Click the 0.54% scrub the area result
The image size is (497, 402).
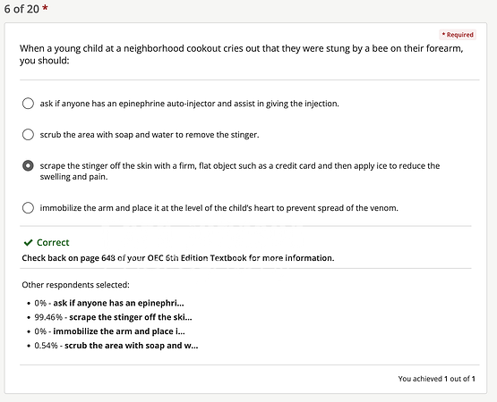click(x=116, y=346)
